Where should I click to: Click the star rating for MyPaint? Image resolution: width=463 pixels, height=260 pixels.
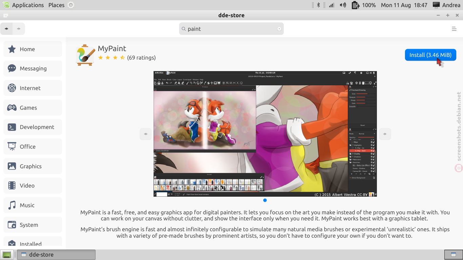click(112, 58)
